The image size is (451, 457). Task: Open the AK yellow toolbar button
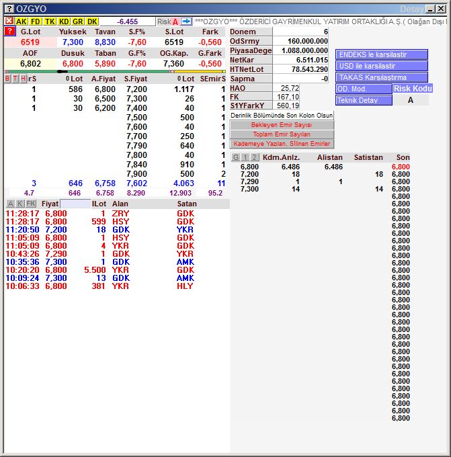click(21, 22)
